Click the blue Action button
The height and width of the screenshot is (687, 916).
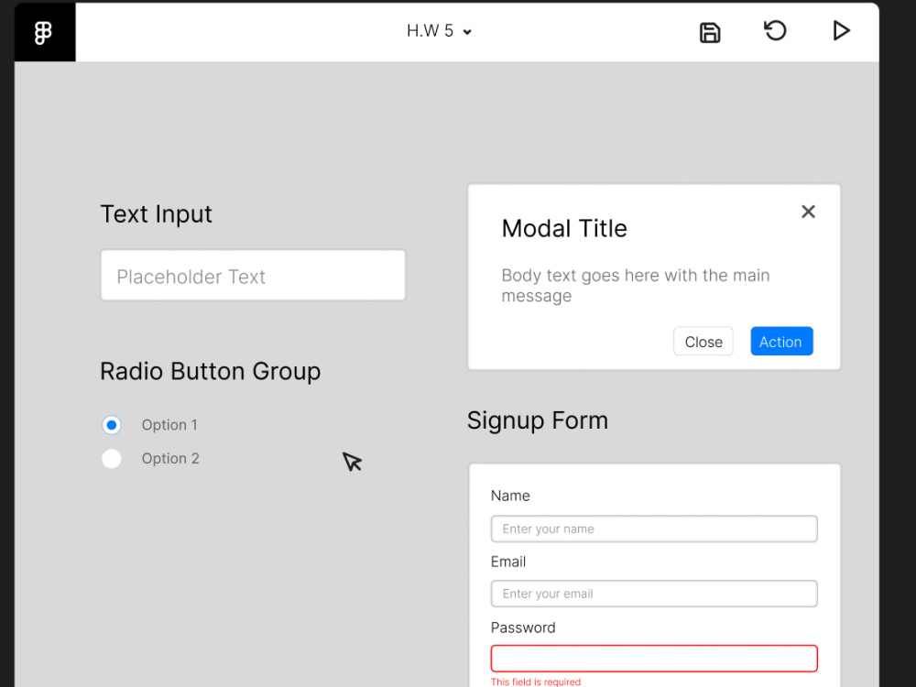click(781, 341)
